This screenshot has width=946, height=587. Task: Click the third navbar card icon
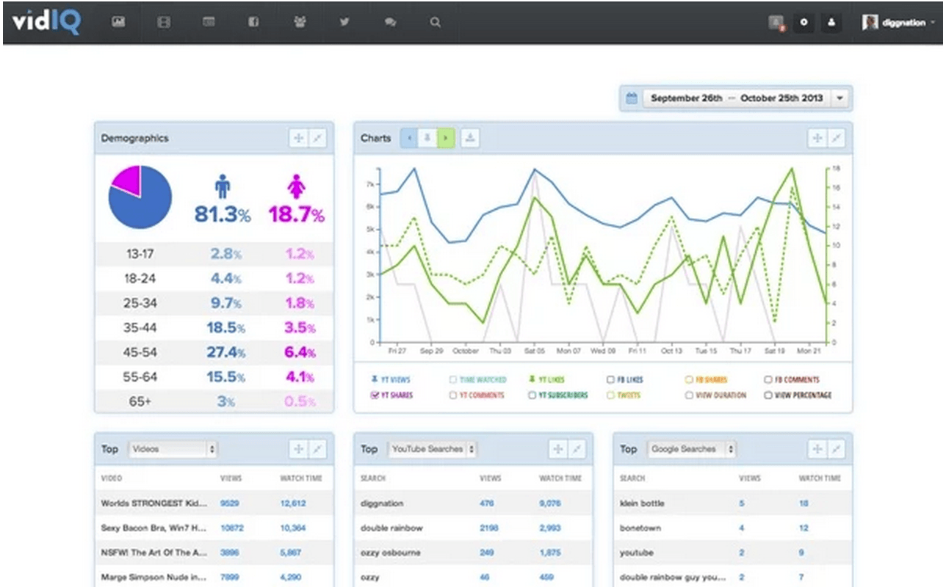pos(209,23)
